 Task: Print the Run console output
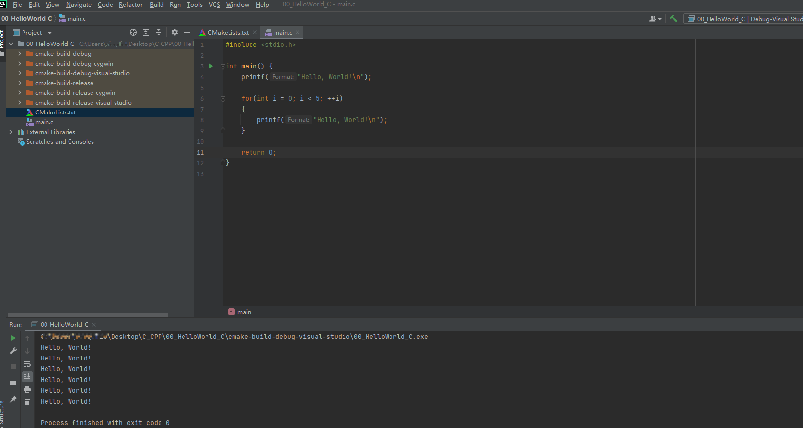click(27, 389)
